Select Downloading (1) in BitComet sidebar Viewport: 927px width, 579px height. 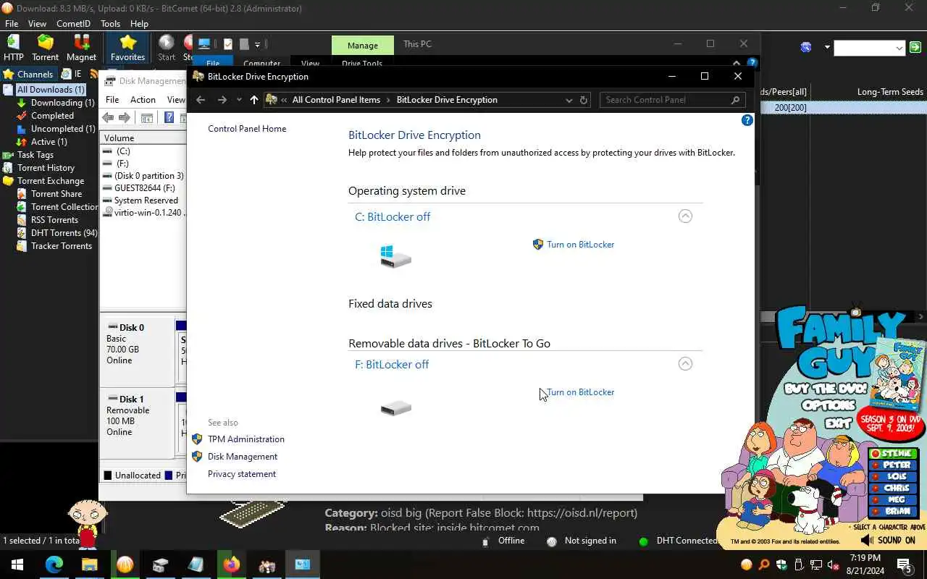(62, 103)
